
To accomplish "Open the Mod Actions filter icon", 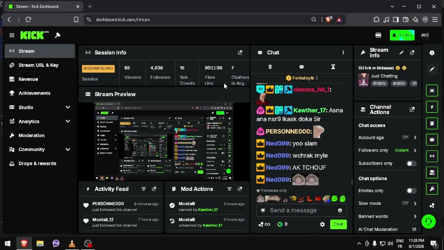I will click(x=229, y=189).
